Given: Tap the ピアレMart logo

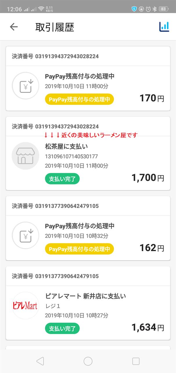Looking at the screenshot, I should [x=25, y=305].
